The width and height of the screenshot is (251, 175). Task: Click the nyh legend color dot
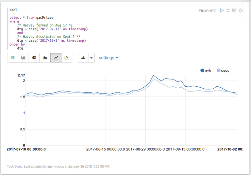pyautogui.click(x=202, y=70)
